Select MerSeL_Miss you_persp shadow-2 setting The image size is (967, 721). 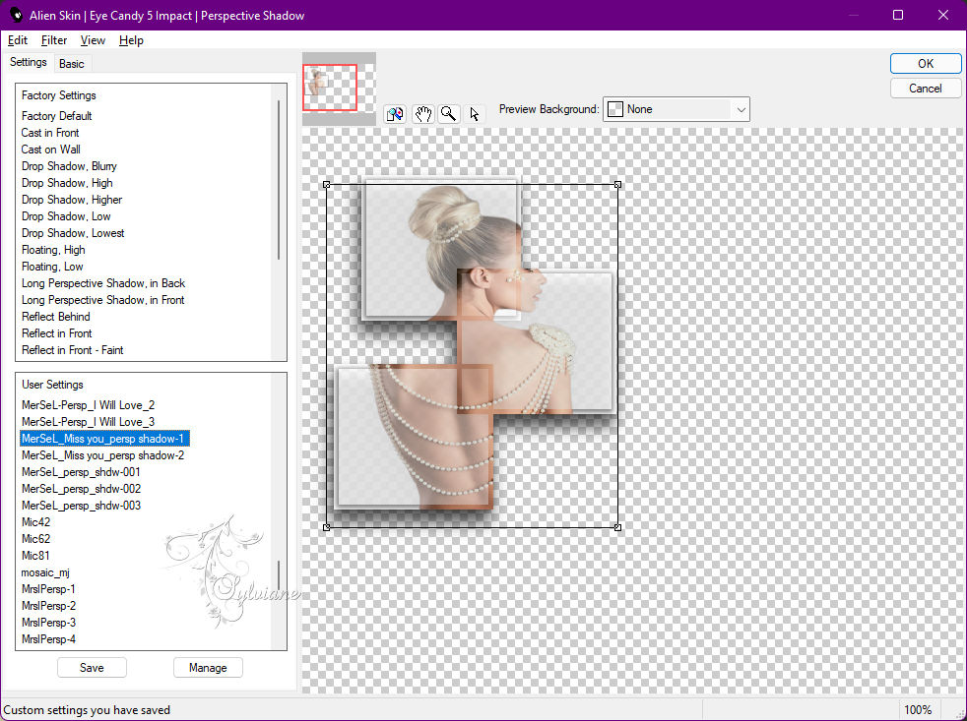(103, 454)
